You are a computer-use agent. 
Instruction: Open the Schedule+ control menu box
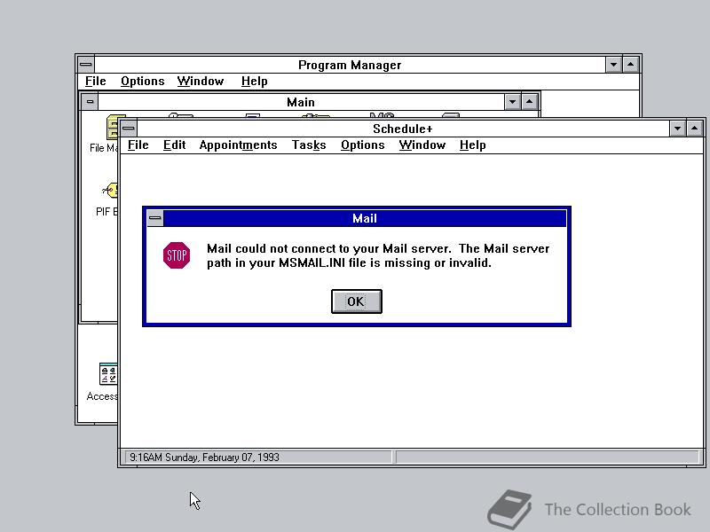[129, 129]
